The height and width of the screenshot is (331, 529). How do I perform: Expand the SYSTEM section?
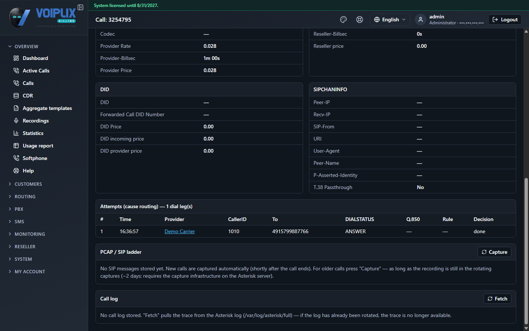coord(20,259)
